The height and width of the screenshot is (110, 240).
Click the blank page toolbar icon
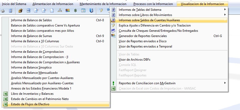pyautogui.click(x=52, y=11)
